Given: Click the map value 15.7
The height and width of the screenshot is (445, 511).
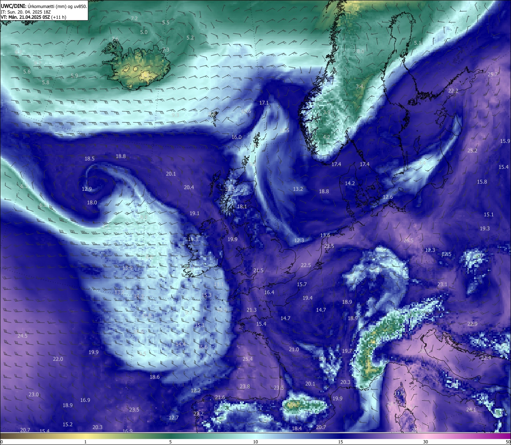Looking at the screenshot, I should pos(301,285).
